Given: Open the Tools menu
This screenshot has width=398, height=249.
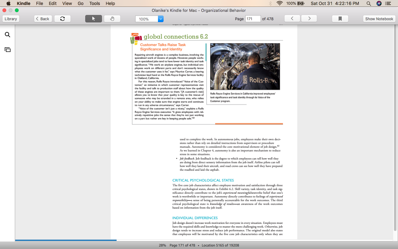Looking at the screenshot, I should click(95, 3).
